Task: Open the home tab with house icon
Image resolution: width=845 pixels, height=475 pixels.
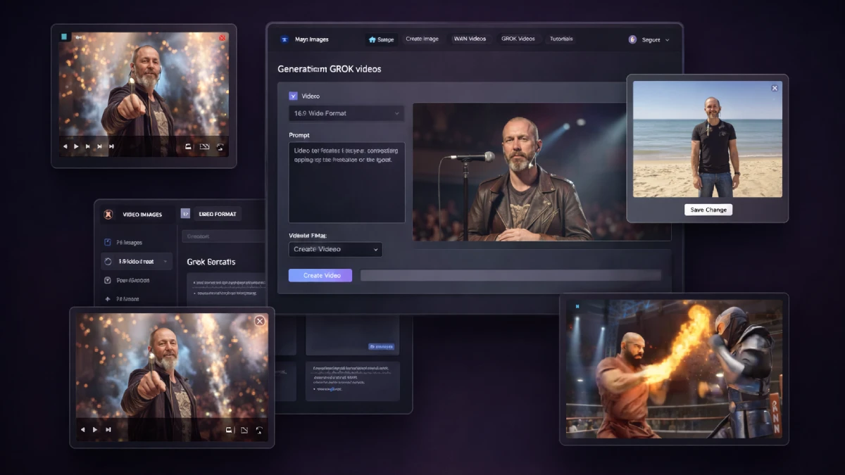Action: click(382, 39)
